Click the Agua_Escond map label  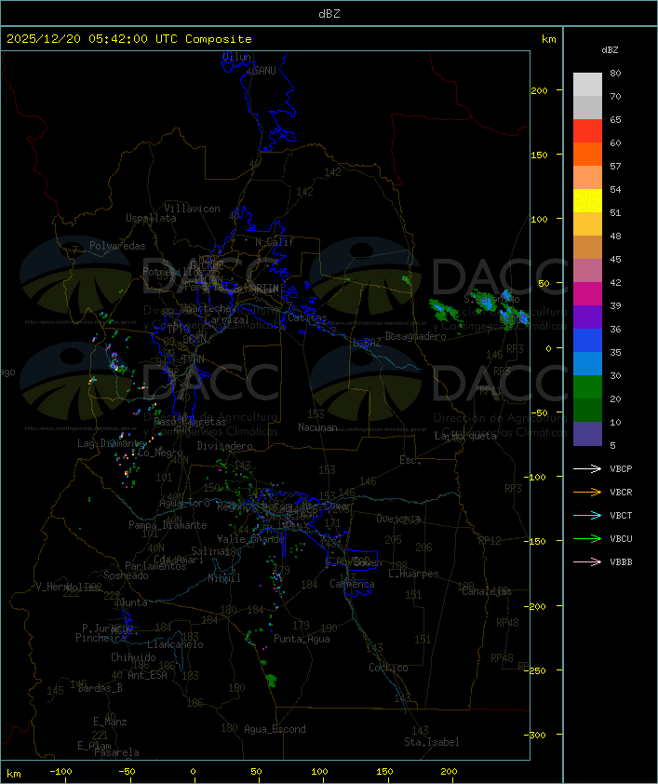pos(275,729)
